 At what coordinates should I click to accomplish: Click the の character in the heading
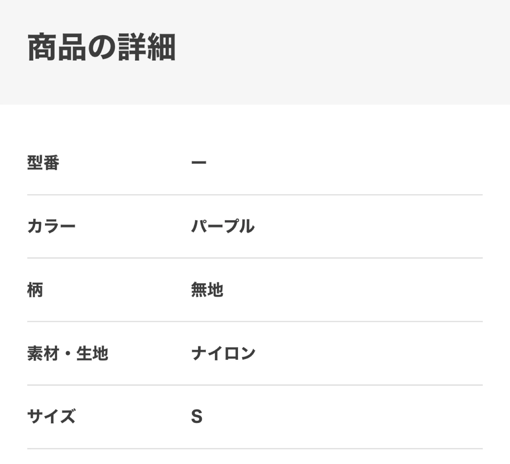[x=102, y=47]
